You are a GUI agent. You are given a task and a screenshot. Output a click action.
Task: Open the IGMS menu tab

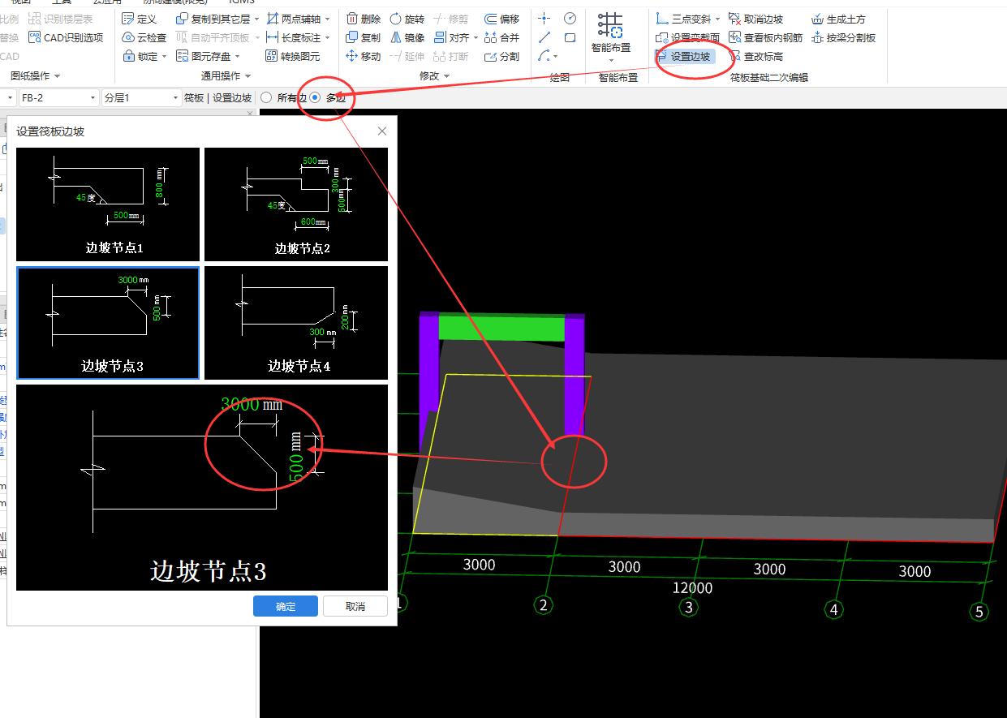243,2
